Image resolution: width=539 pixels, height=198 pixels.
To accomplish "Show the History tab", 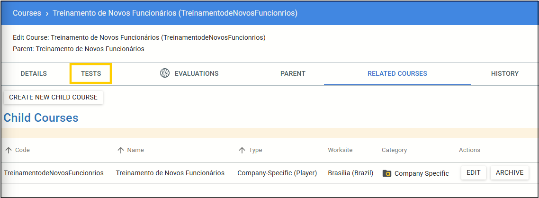I will [x=504, y=73].
